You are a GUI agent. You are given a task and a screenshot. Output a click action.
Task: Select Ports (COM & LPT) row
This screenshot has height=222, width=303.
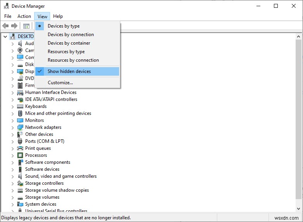click(x=45, y=141)
